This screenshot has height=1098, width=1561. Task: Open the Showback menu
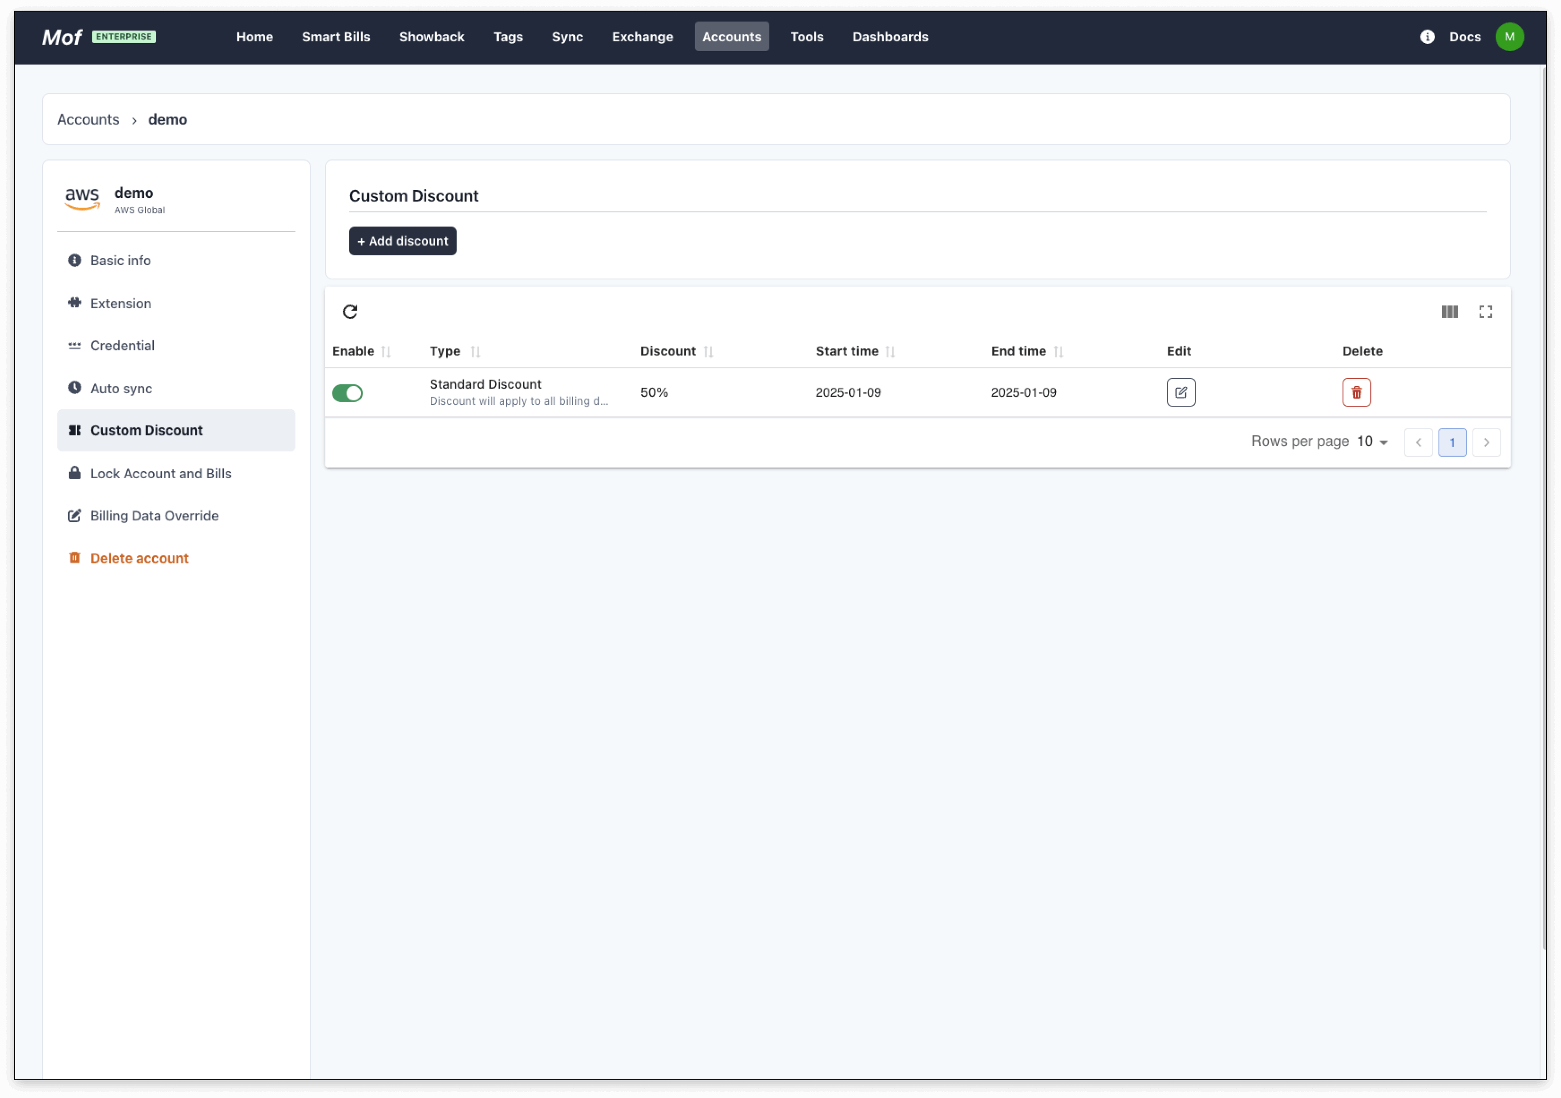point(432,37)
